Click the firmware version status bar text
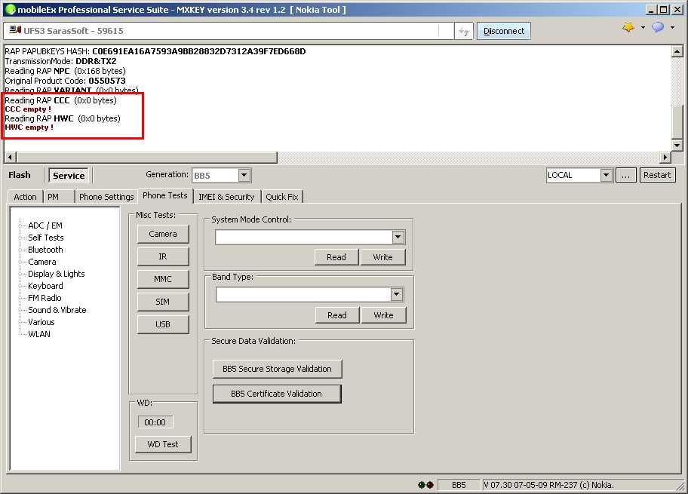688x494 pixels. [x=548, y=485]
